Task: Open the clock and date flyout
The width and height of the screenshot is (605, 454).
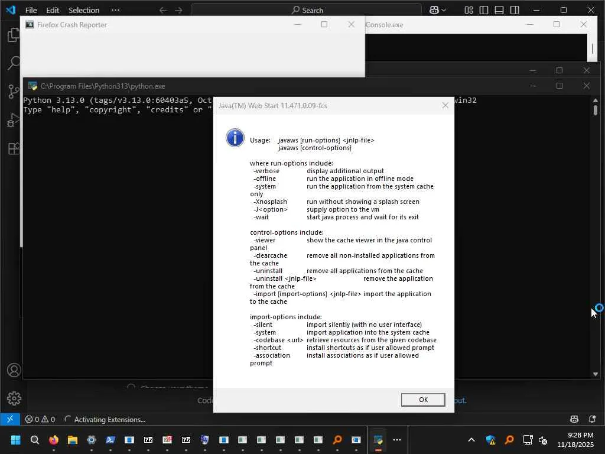Action: 575,440
